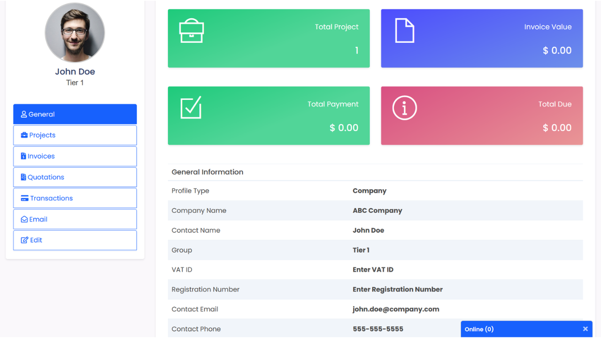Click the briefcase icon beside Projects
Screen dimensions: 601x338
tap(24, 135)
